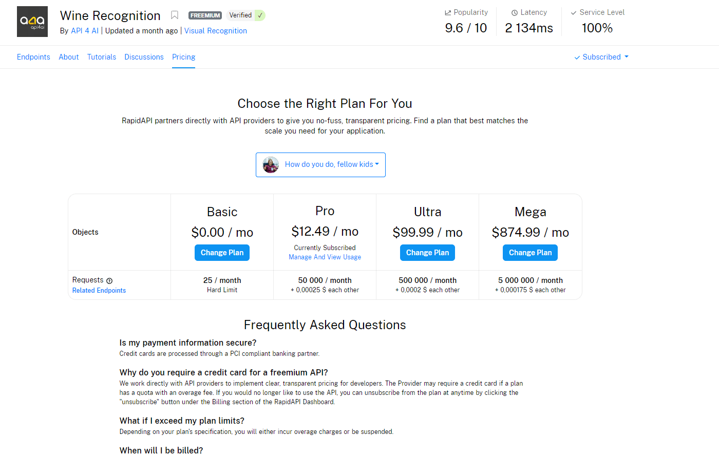Screen dimensions: 719x455
Task: Click the Verified checkmark badge
Action: click(x=260, y=15)
